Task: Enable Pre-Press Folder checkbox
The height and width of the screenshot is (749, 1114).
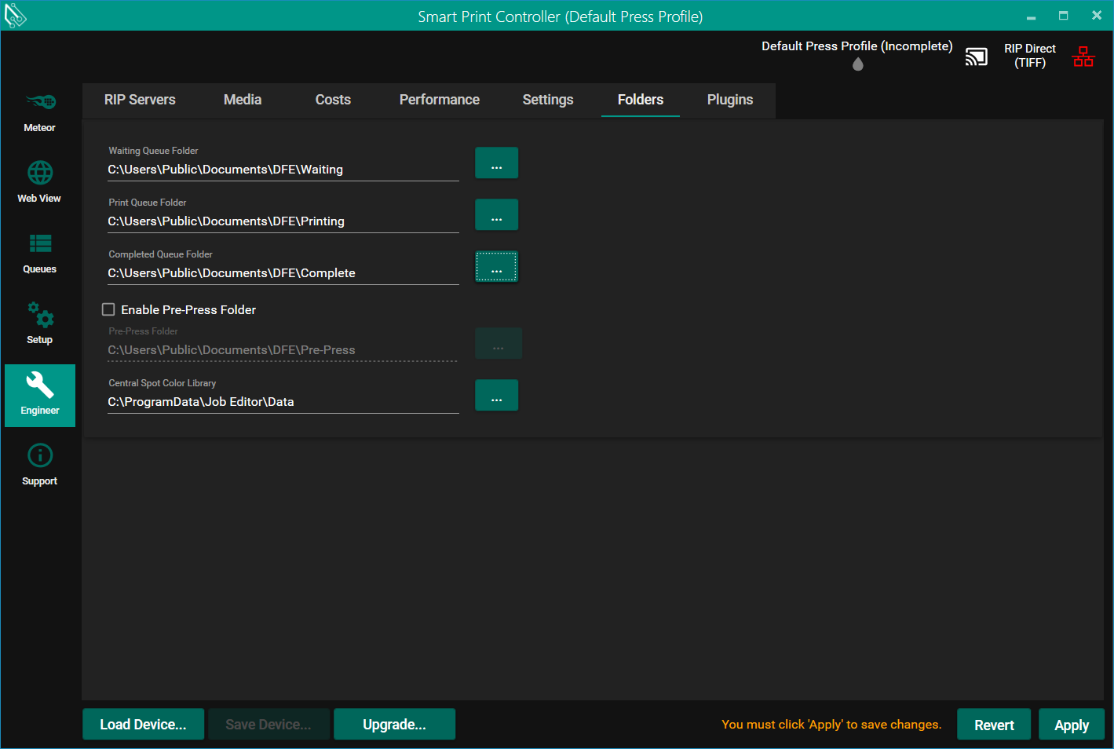Action: coord(109,309)
